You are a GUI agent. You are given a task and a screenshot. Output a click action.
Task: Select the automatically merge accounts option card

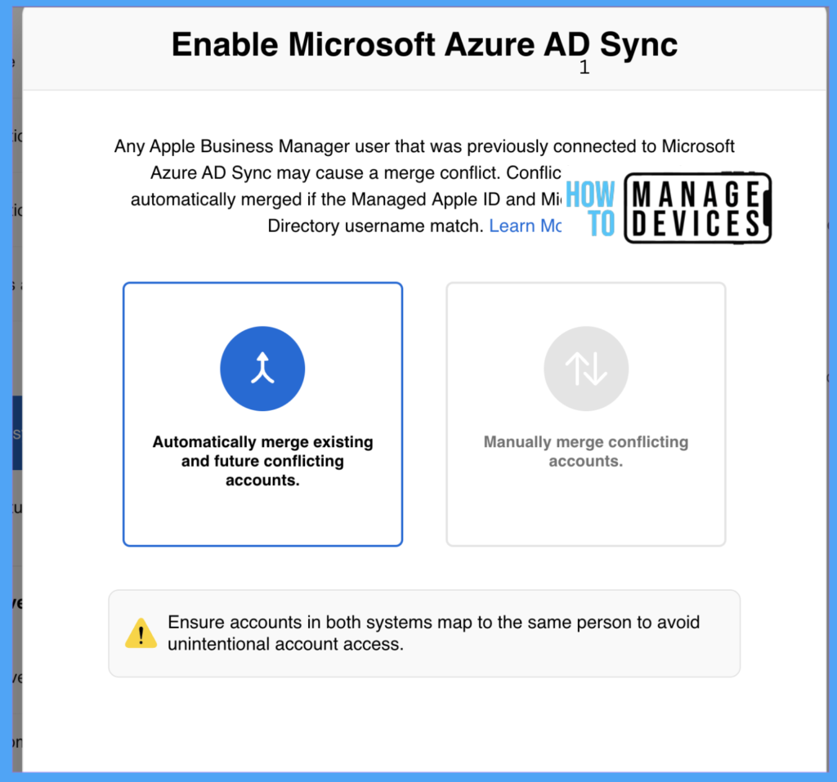pos(262,414)
